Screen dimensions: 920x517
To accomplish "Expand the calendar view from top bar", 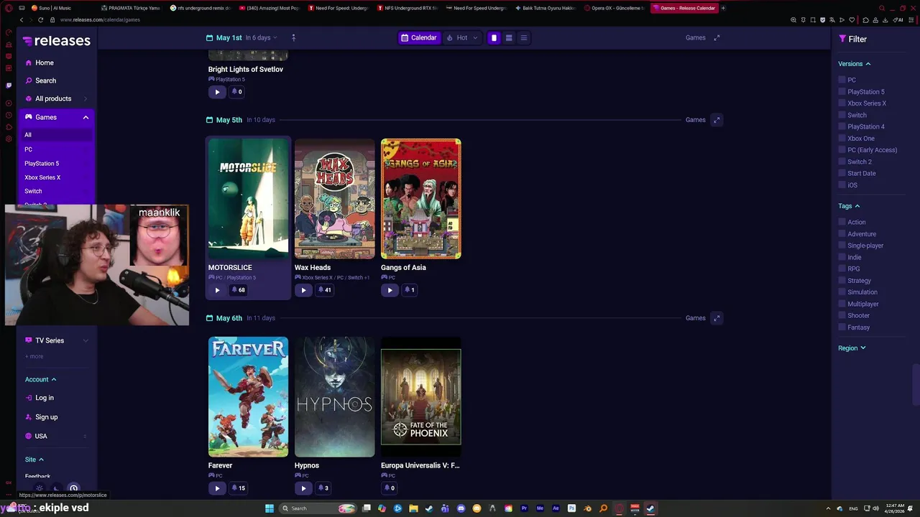I will click(717, 37).
